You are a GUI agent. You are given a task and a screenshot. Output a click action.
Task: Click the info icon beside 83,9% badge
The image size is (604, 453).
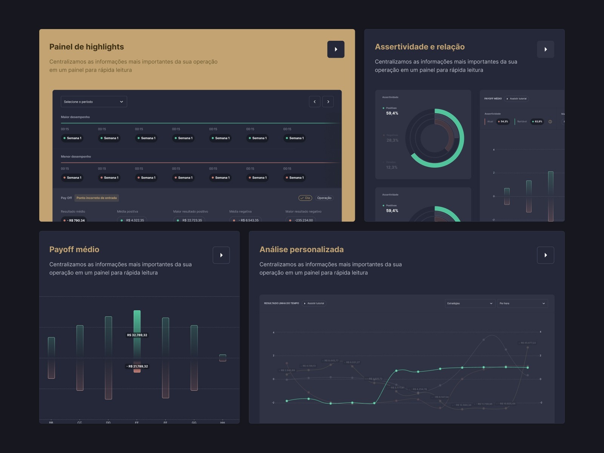tap(550, 122)
